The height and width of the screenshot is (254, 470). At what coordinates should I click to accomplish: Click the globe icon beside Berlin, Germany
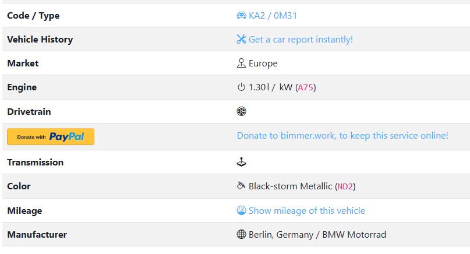242,235
